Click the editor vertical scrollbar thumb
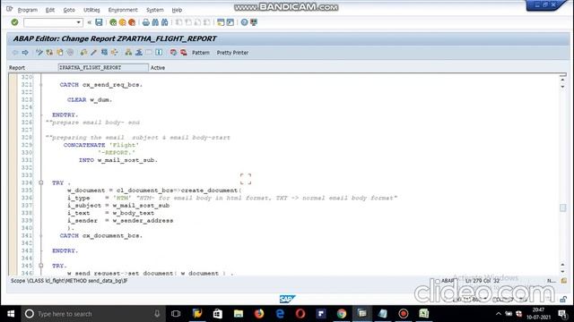Viewport: 574px width, 322px height. [563, 208]
